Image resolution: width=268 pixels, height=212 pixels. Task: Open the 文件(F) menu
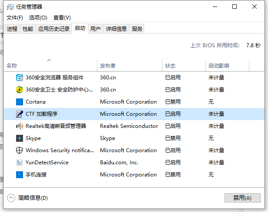point(15,18)
